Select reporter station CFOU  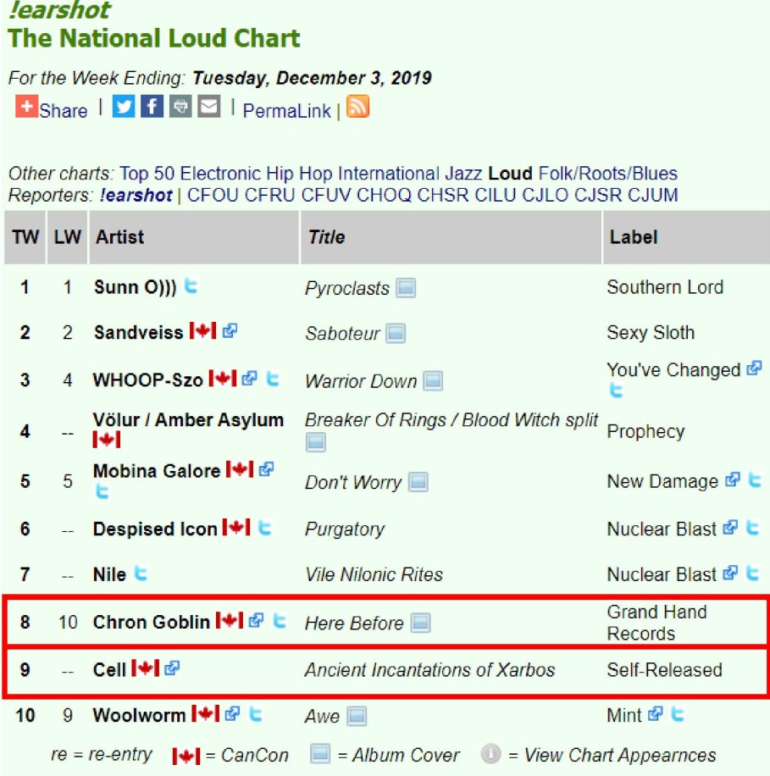[213, 196]
